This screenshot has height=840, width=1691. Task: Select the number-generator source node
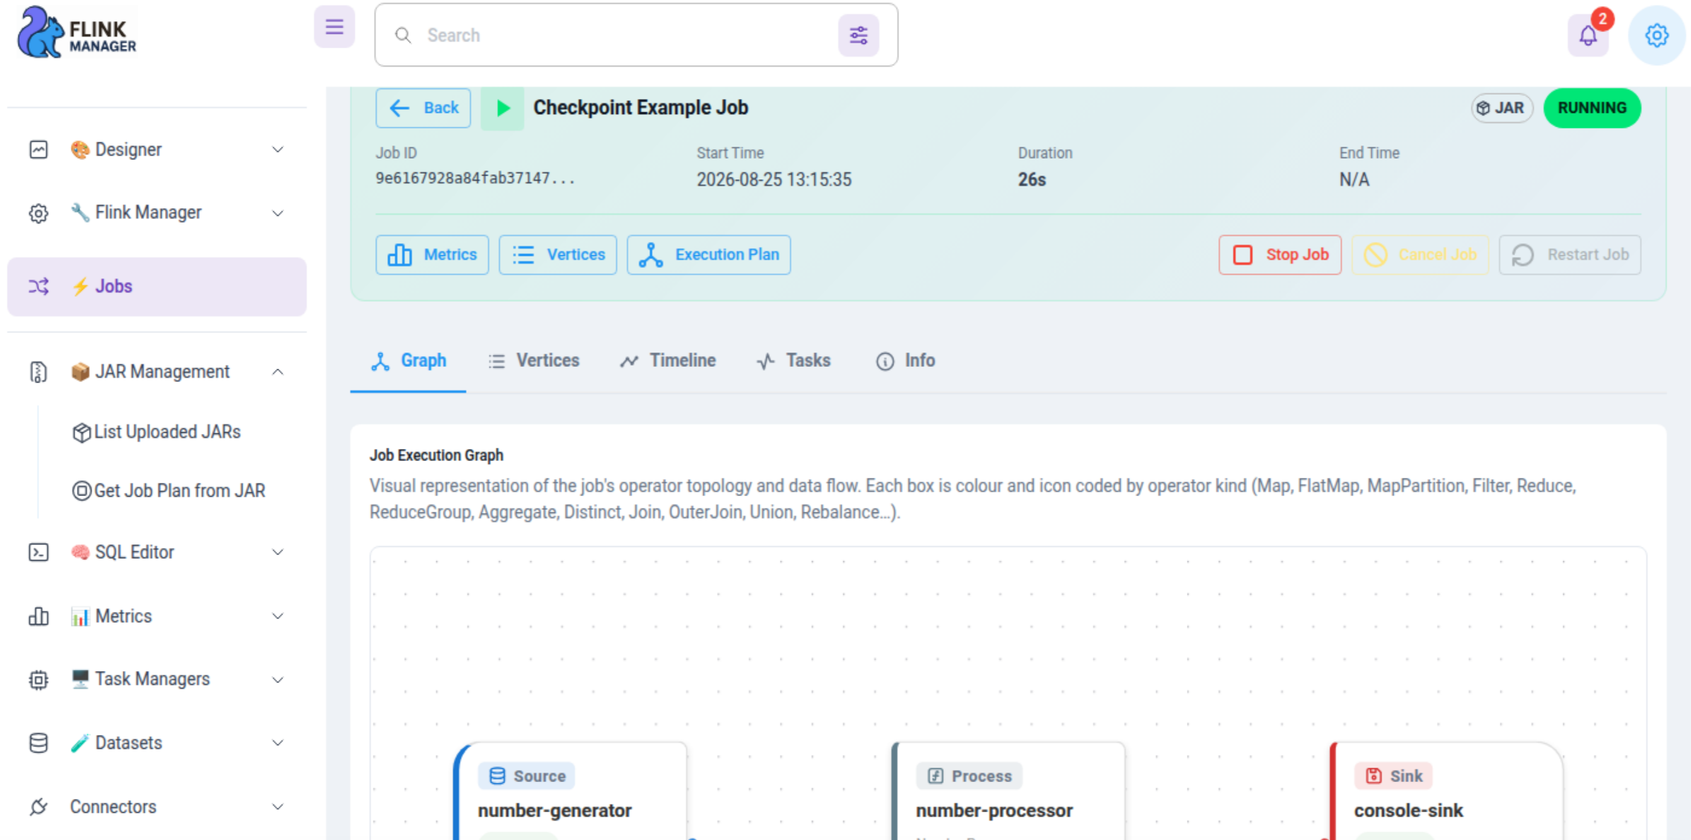[x=570, y=791]
